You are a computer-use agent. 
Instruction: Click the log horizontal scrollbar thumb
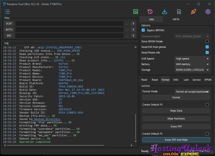tap(55, 145)
